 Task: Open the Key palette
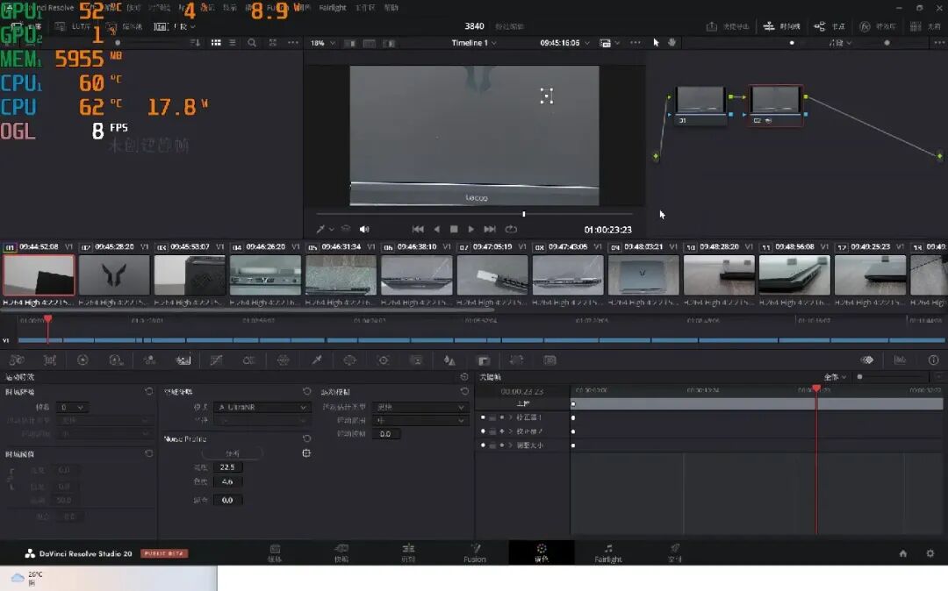pos(483,360)
